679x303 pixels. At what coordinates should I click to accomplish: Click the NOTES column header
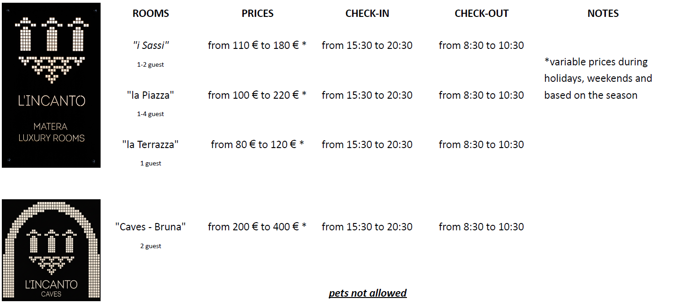(603, 14)
